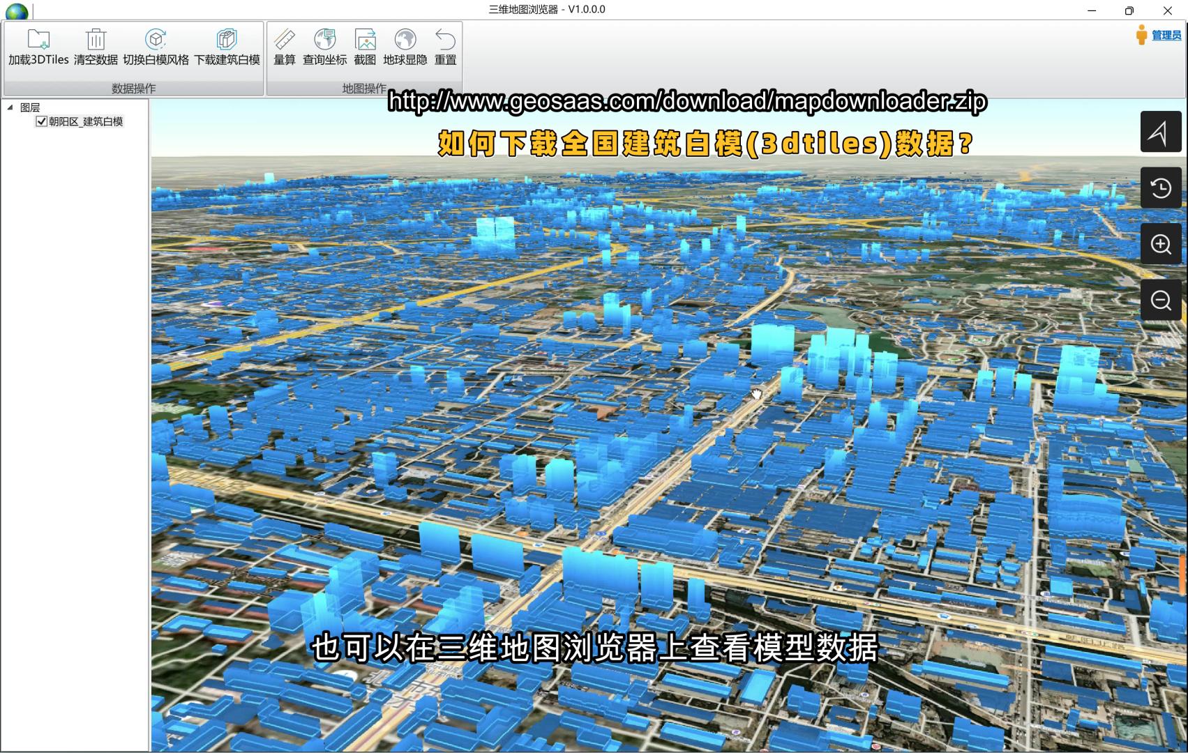Click the 地图操作 group label
The height and width of the screenshot is (753, 1188).
363,89
